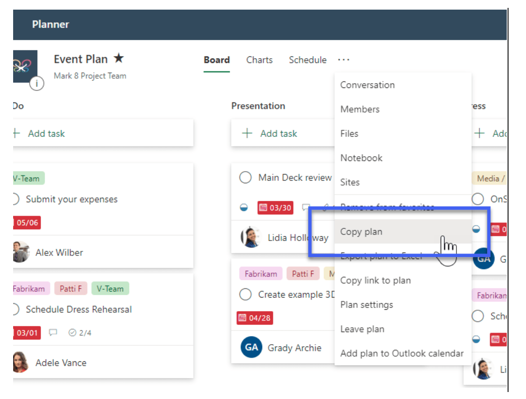Click the V-Team label on Submit your expenses
Viewport: 526px width, 399px height.
tap(28, 178)
